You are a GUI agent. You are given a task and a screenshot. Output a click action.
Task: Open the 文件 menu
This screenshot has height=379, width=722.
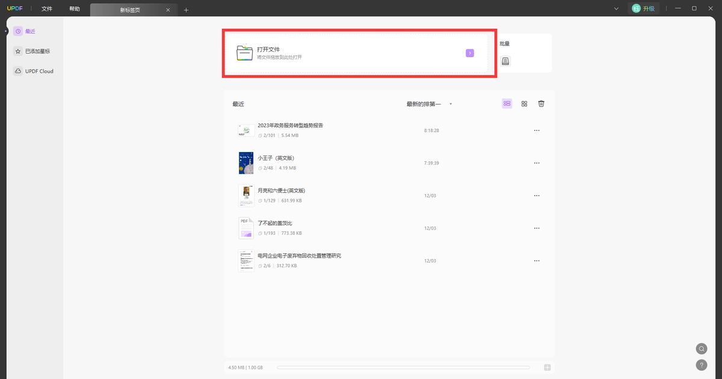point(47,9)
